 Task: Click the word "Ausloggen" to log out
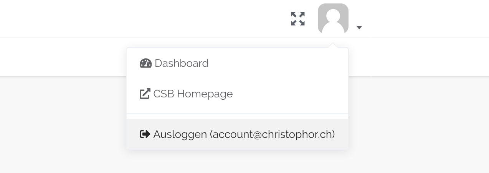point(180,134)
